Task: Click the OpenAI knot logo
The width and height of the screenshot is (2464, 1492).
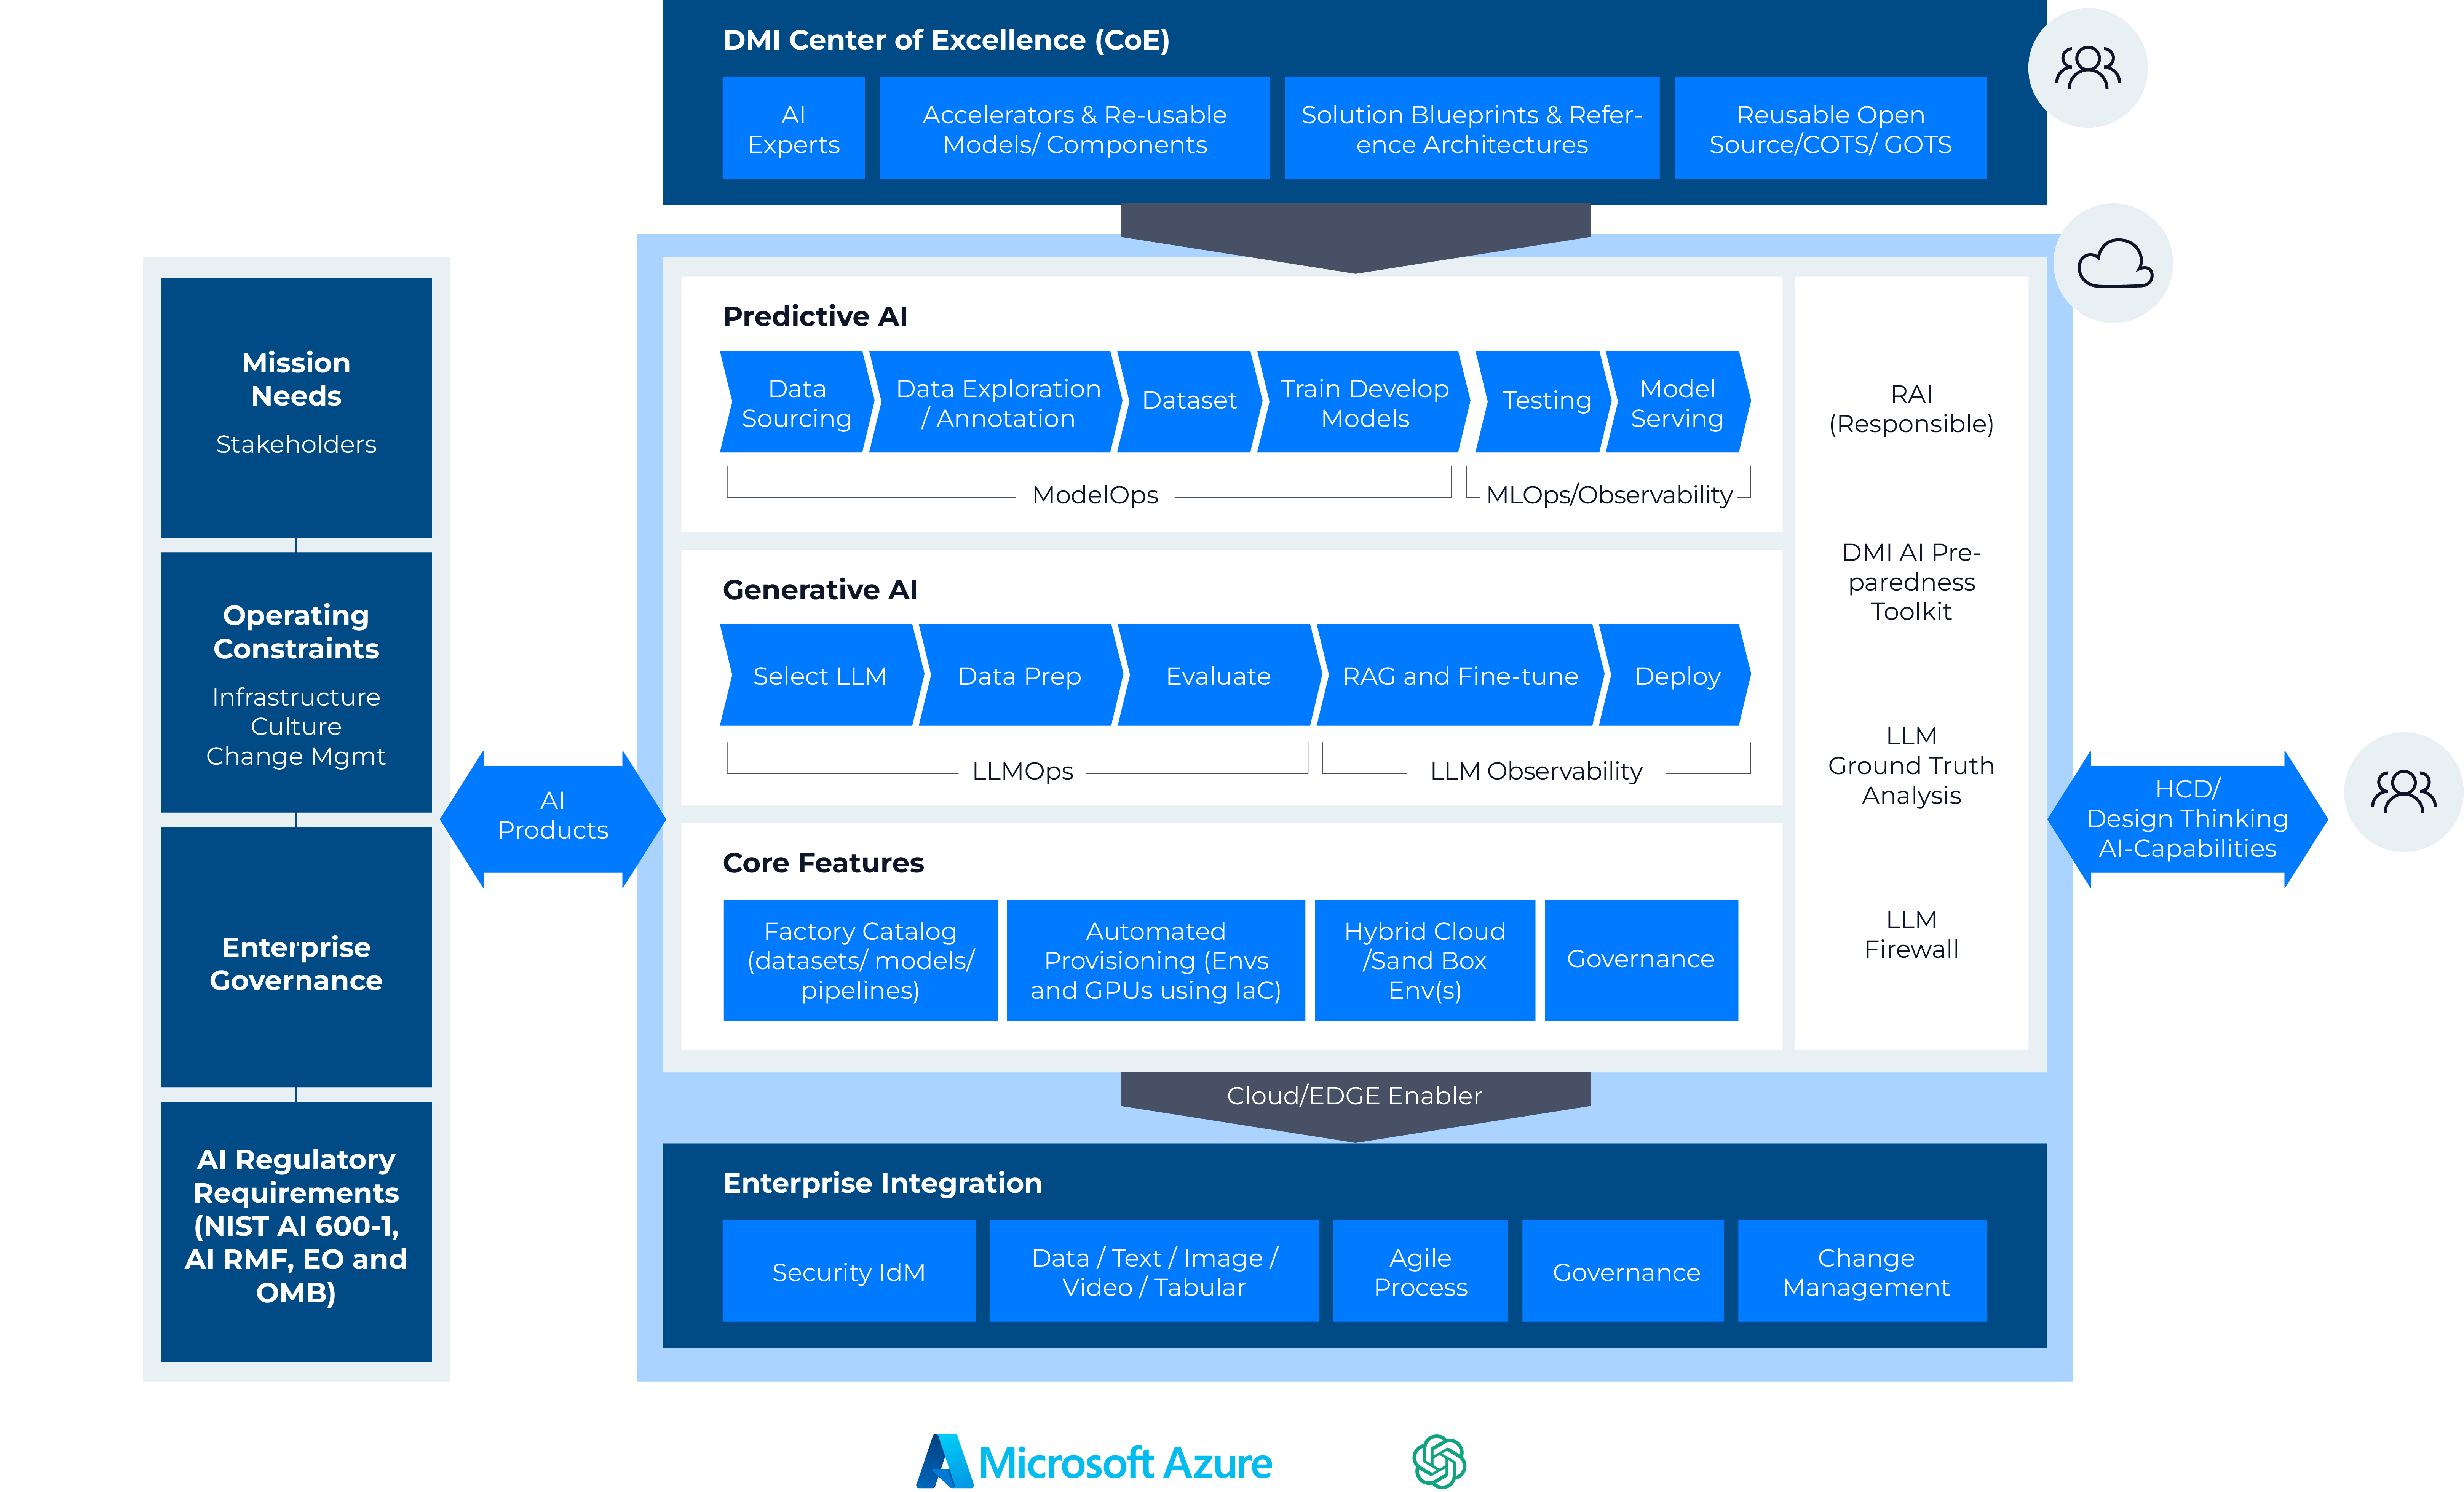Action: click(1439, 1461)
